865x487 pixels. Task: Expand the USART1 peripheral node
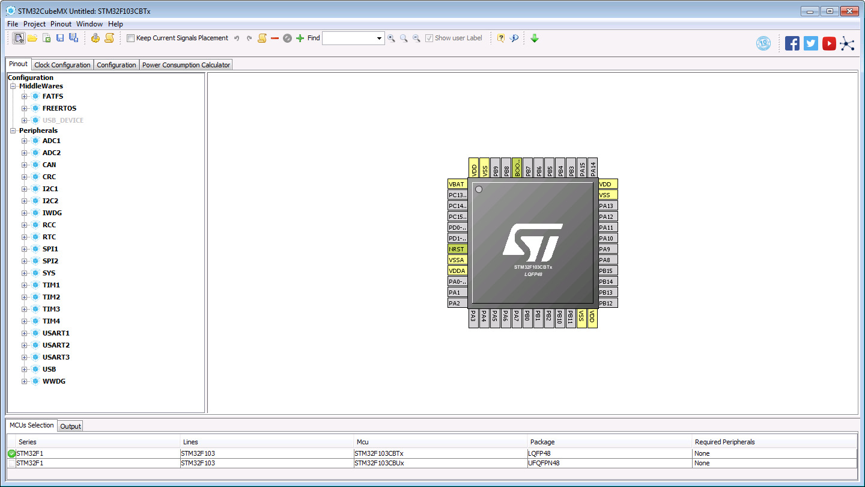tap(25, 333)
